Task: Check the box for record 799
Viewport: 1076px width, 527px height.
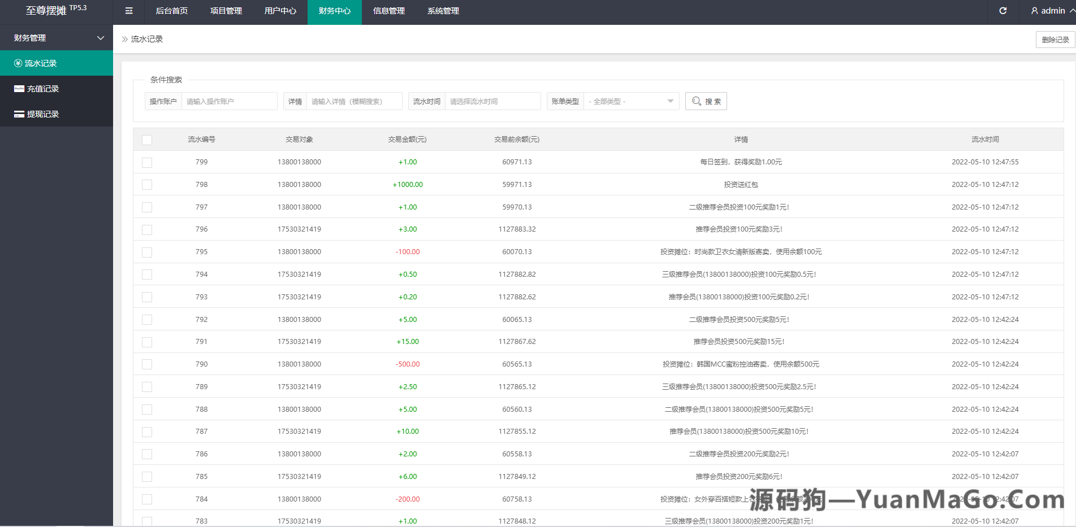Action: point(147,163)
